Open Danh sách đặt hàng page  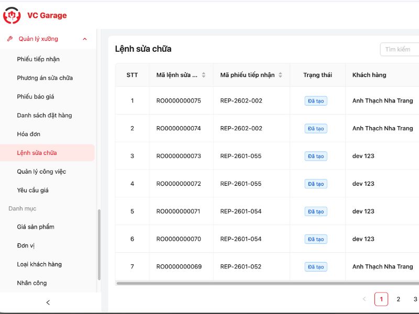pos(45,115)
